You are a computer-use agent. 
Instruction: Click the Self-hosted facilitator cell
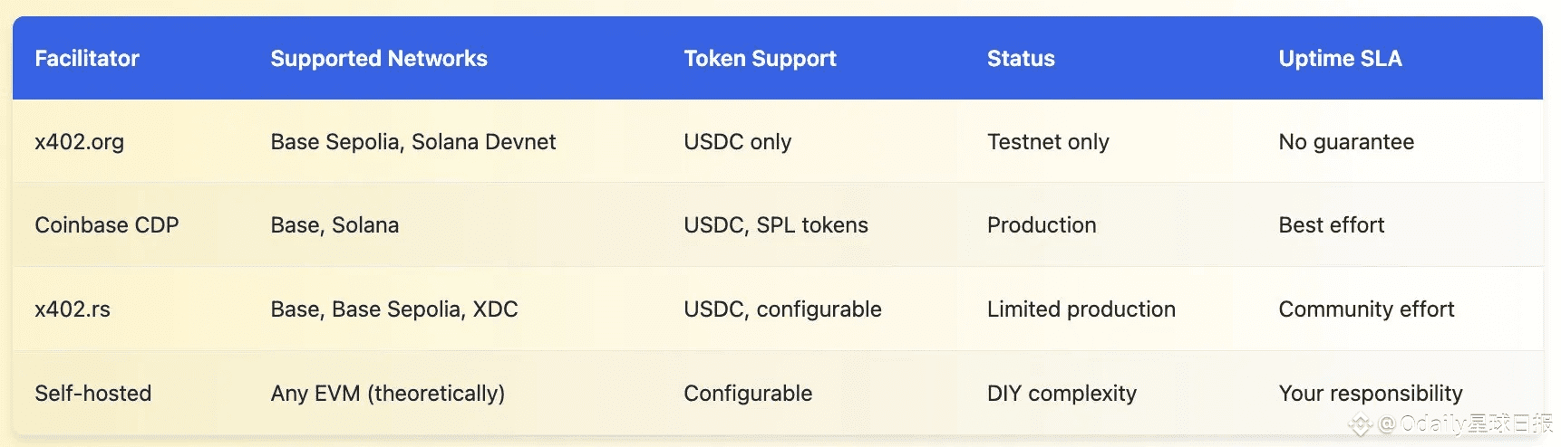click(93, 394)
